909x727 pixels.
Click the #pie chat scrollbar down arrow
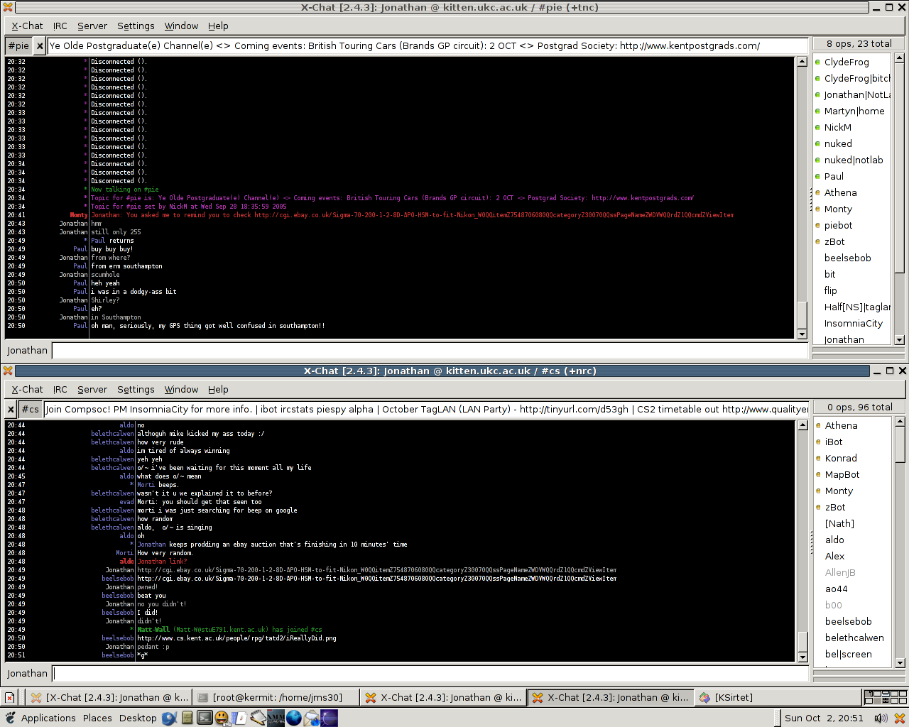pyautogui.click(x=802, y=334)
